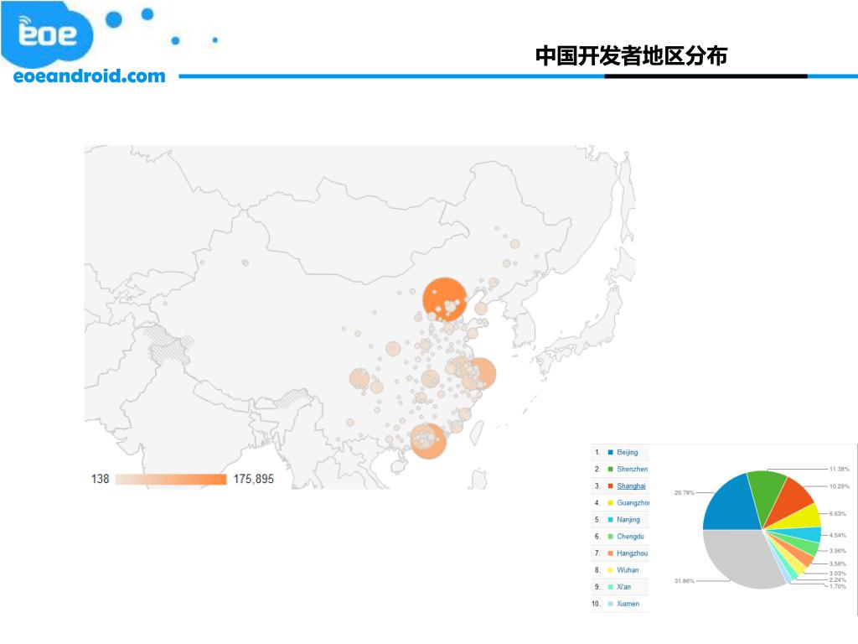Click the blue swatch beside Beijing
The width and height of the screenshot is (858, 644).
coord(610,452)
